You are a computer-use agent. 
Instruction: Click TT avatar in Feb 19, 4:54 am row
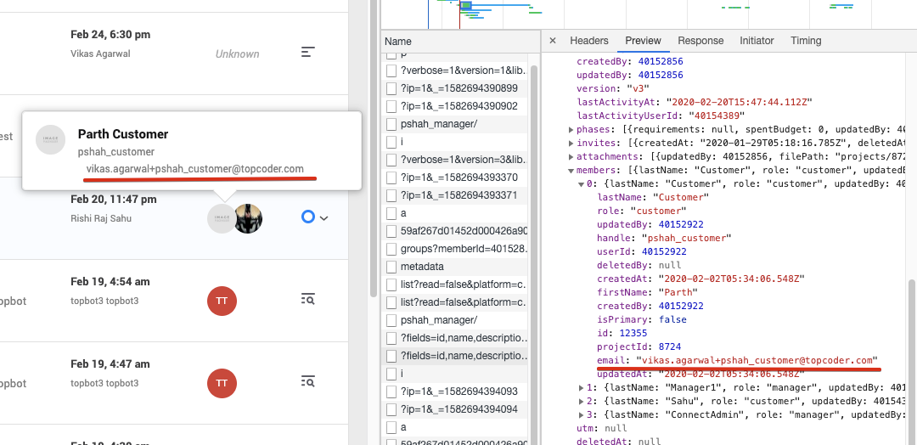222,301
